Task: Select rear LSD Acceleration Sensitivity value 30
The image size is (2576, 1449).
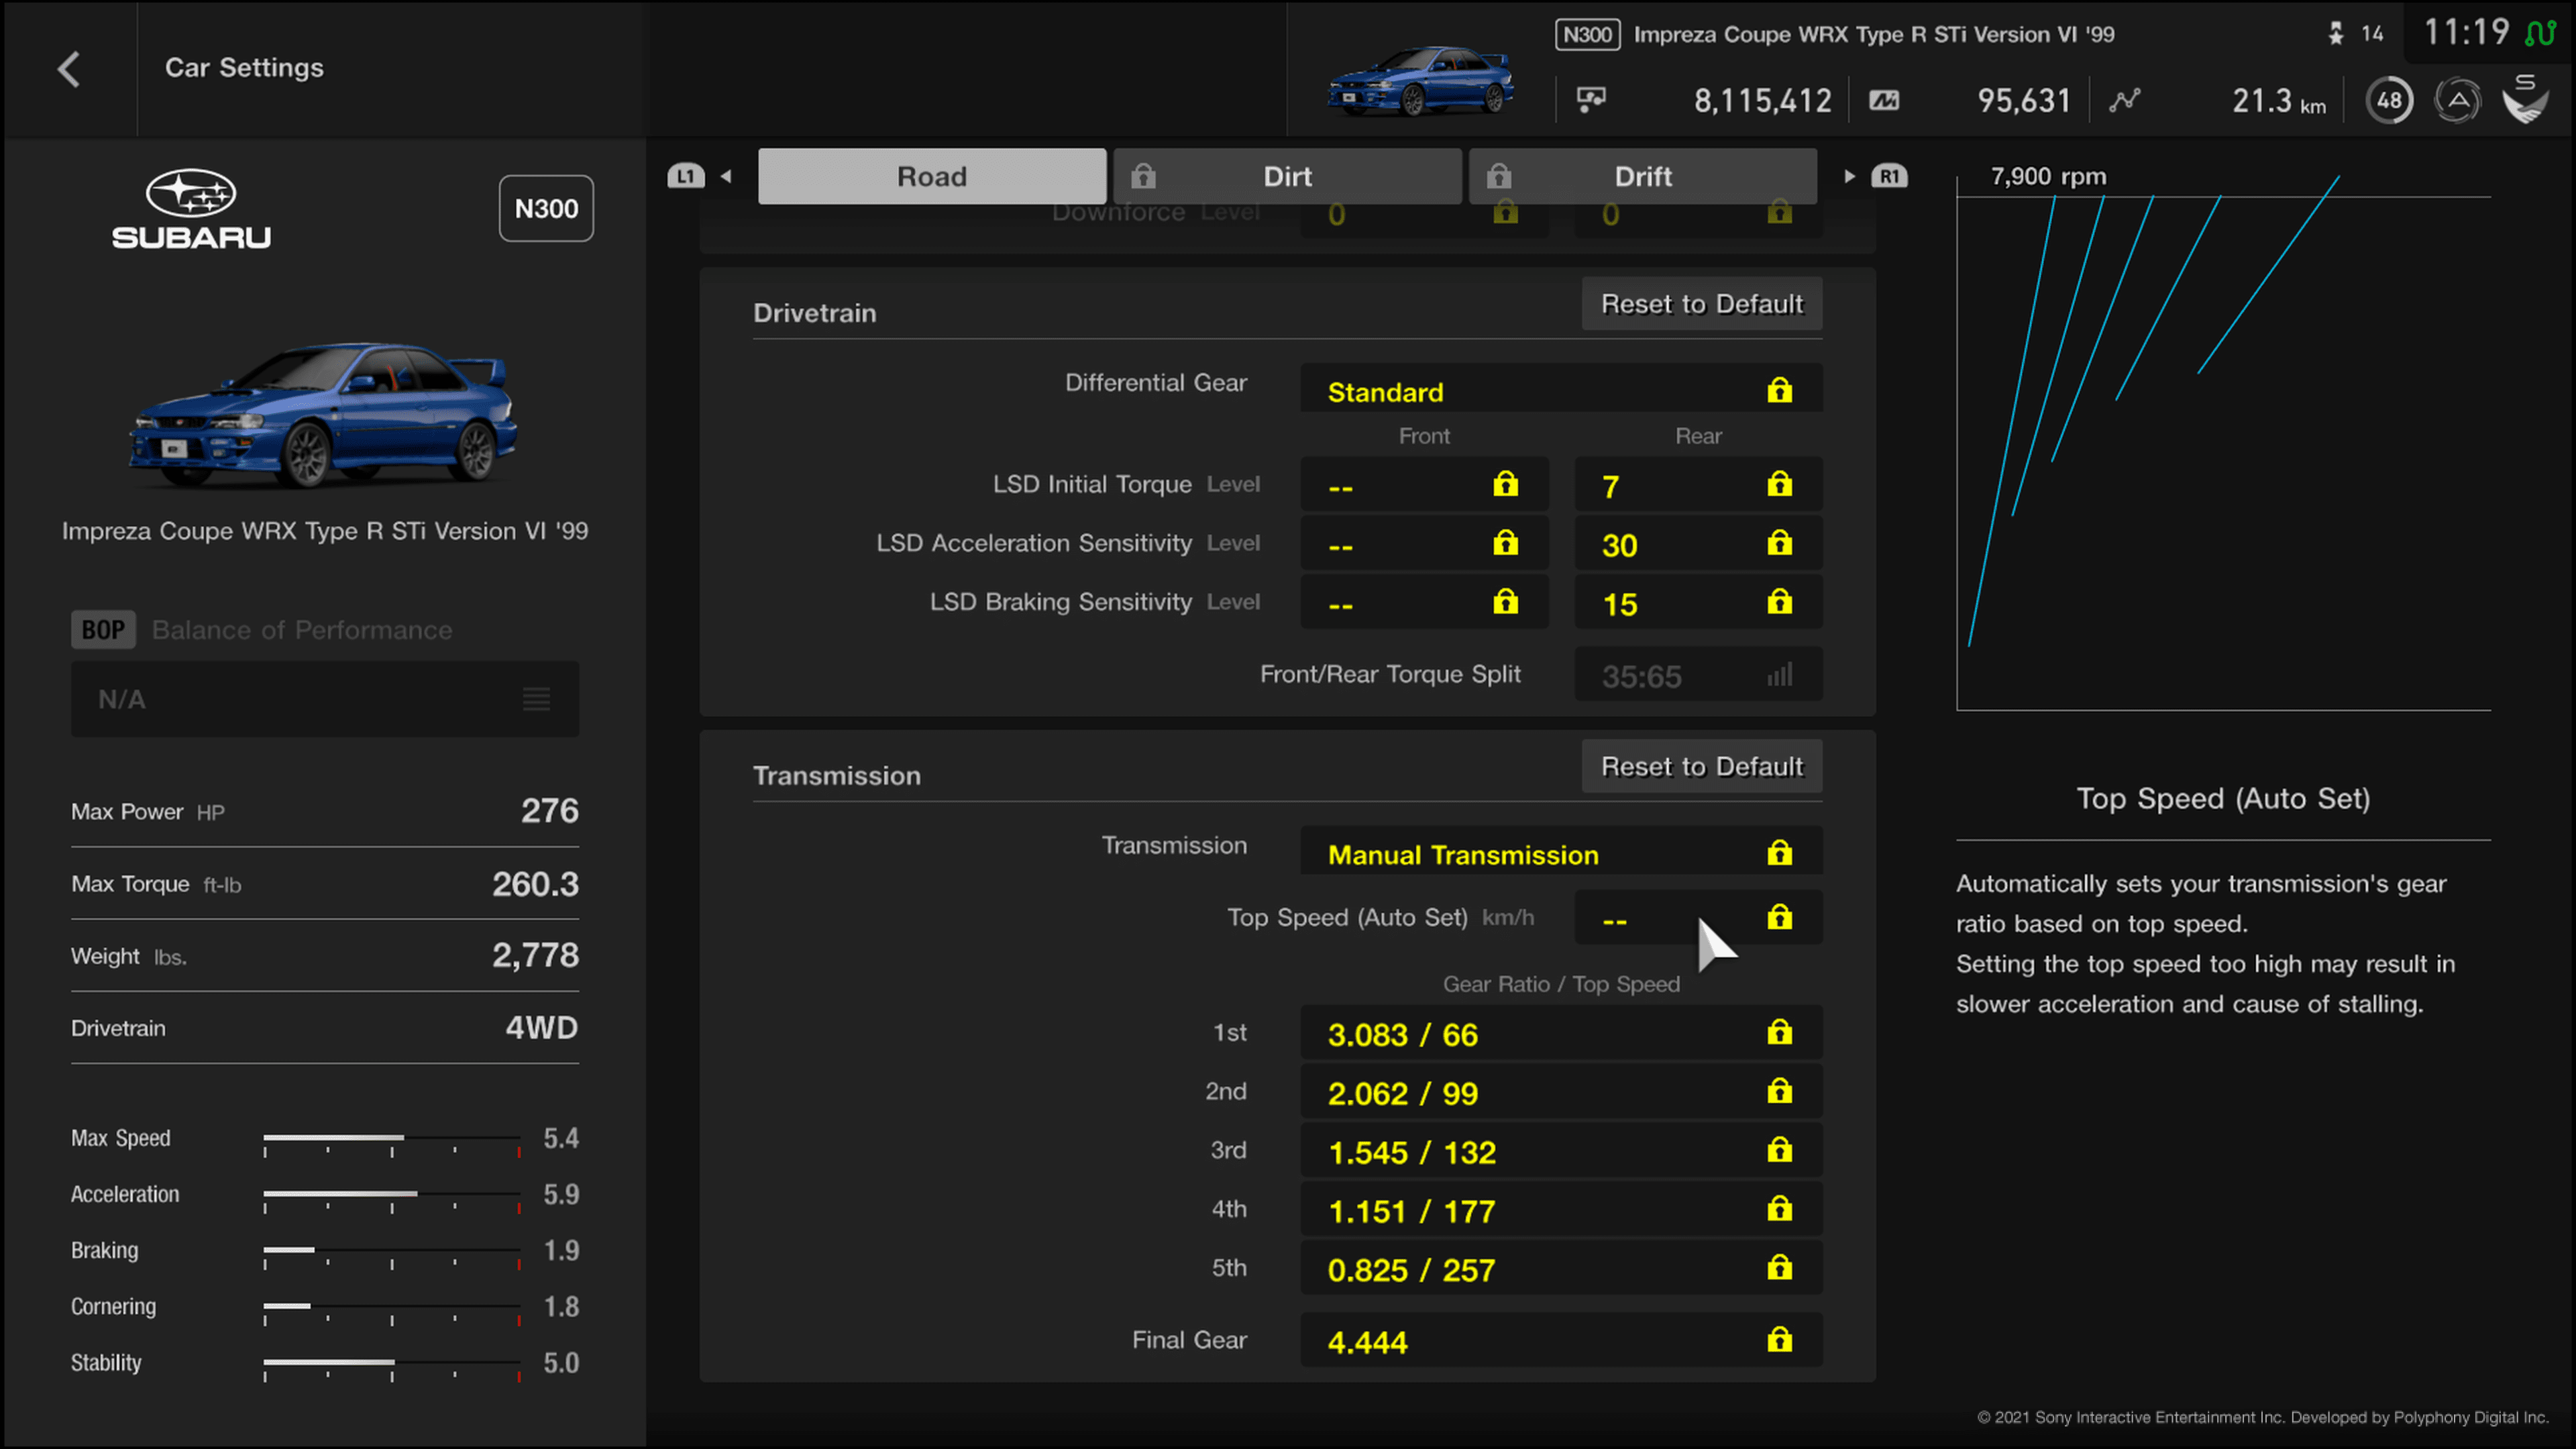Action: (x=1698, y=544)
